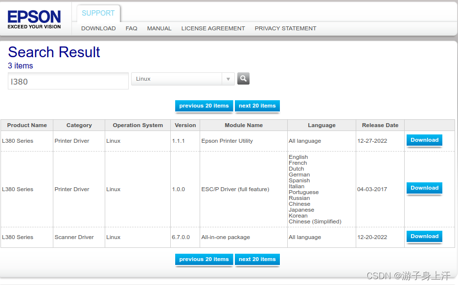458x285 pixels.
Task: Open LICENSE AGREEMENT page
Action: [213, 28]
